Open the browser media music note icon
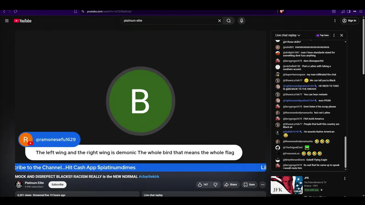Image resolution: width=365 pixels, height=205 pixels. [343, 11]
